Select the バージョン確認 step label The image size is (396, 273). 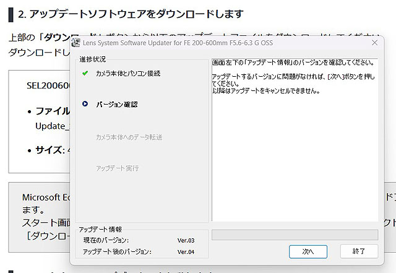116,105
